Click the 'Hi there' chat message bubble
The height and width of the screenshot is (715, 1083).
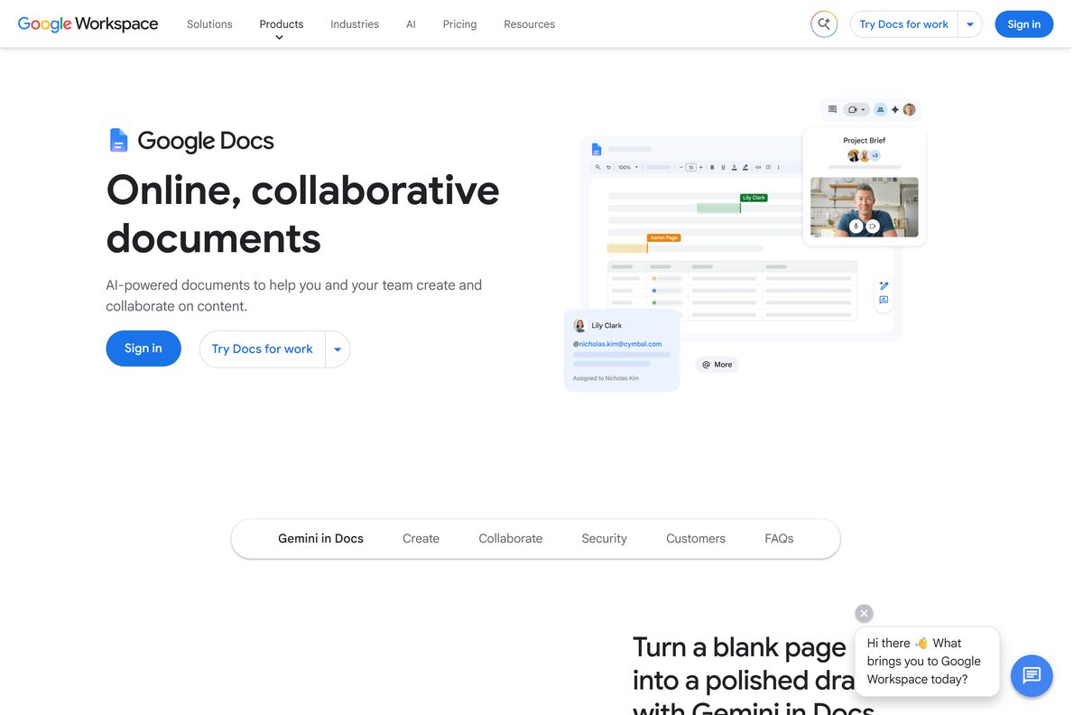[927, 662]
